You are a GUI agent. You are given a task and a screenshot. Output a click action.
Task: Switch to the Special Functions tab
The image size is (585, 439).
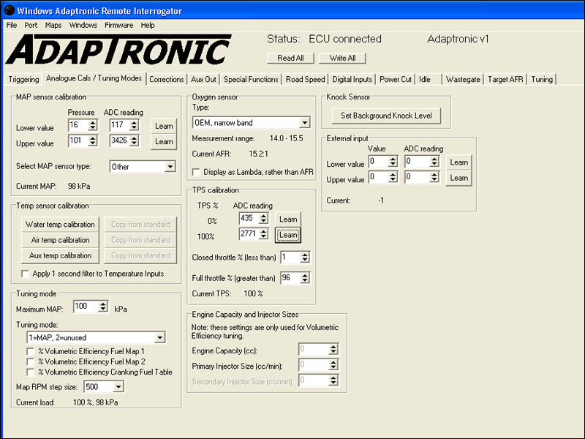click(251, 79)
